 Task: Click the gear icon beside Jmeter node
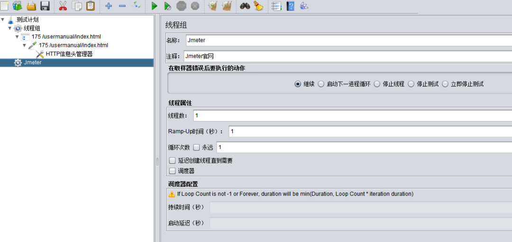(x=18, y=62)
